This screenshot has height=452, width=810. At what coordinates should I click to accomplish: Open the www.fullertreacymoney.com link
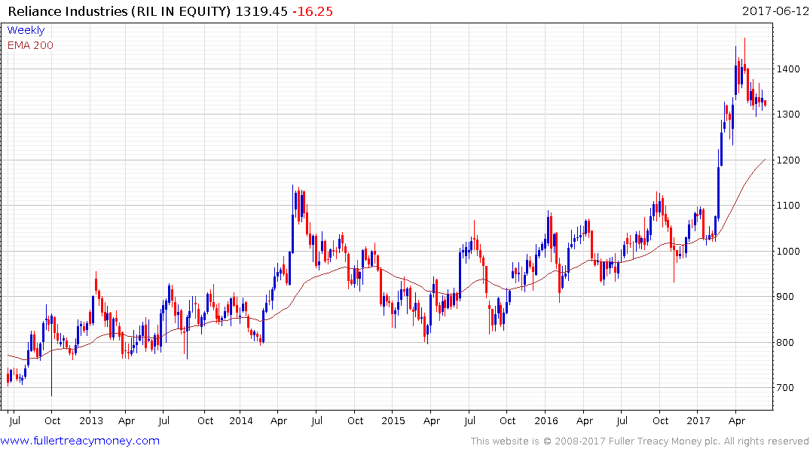pyautogui.click(x=80, y=441)
